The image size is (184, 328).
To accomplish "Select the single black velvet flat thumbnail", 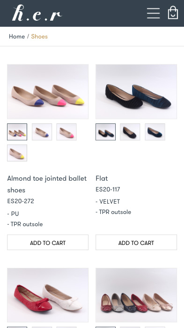I will (130, 132).
